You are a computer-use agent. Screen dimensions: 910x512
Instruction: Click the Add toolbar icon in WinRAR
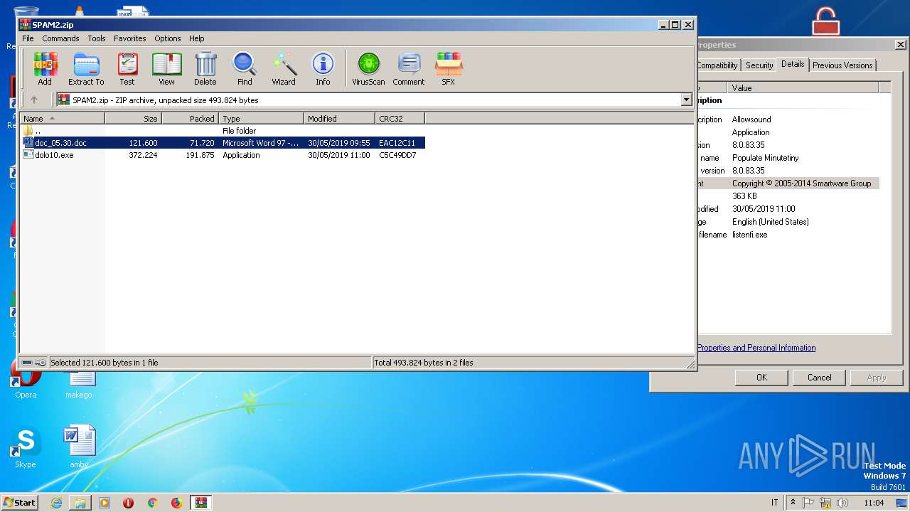pos(45,69)
